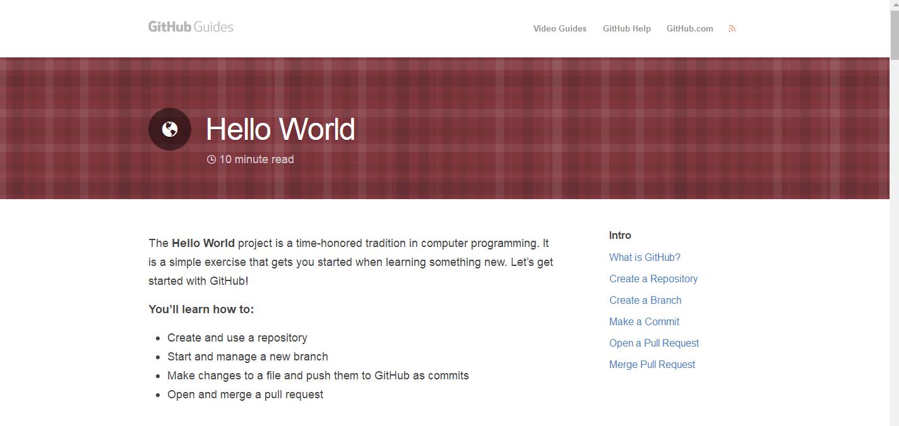The height and width of the screenshot is (426, 899).
Task: Click the 10 minute read text
Action: click(x=256, y=159)
